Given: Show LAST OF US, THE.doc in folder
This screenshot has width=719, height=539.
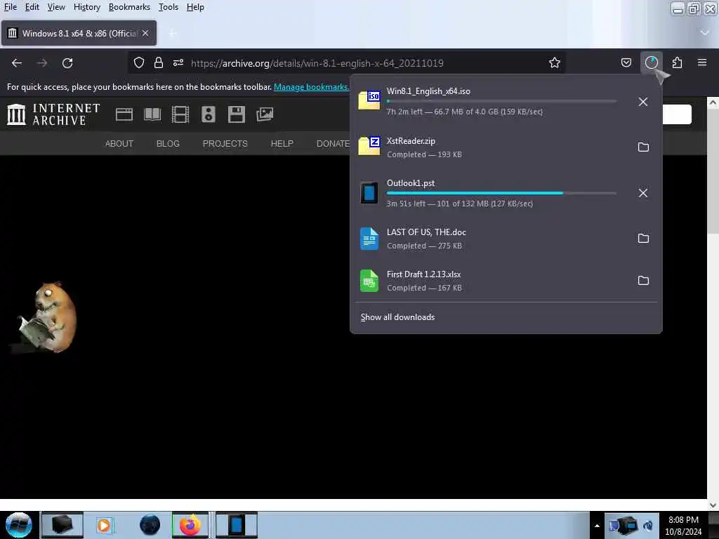Looking at the screenshot, I should pyautogui.click(x=643, y=239).
